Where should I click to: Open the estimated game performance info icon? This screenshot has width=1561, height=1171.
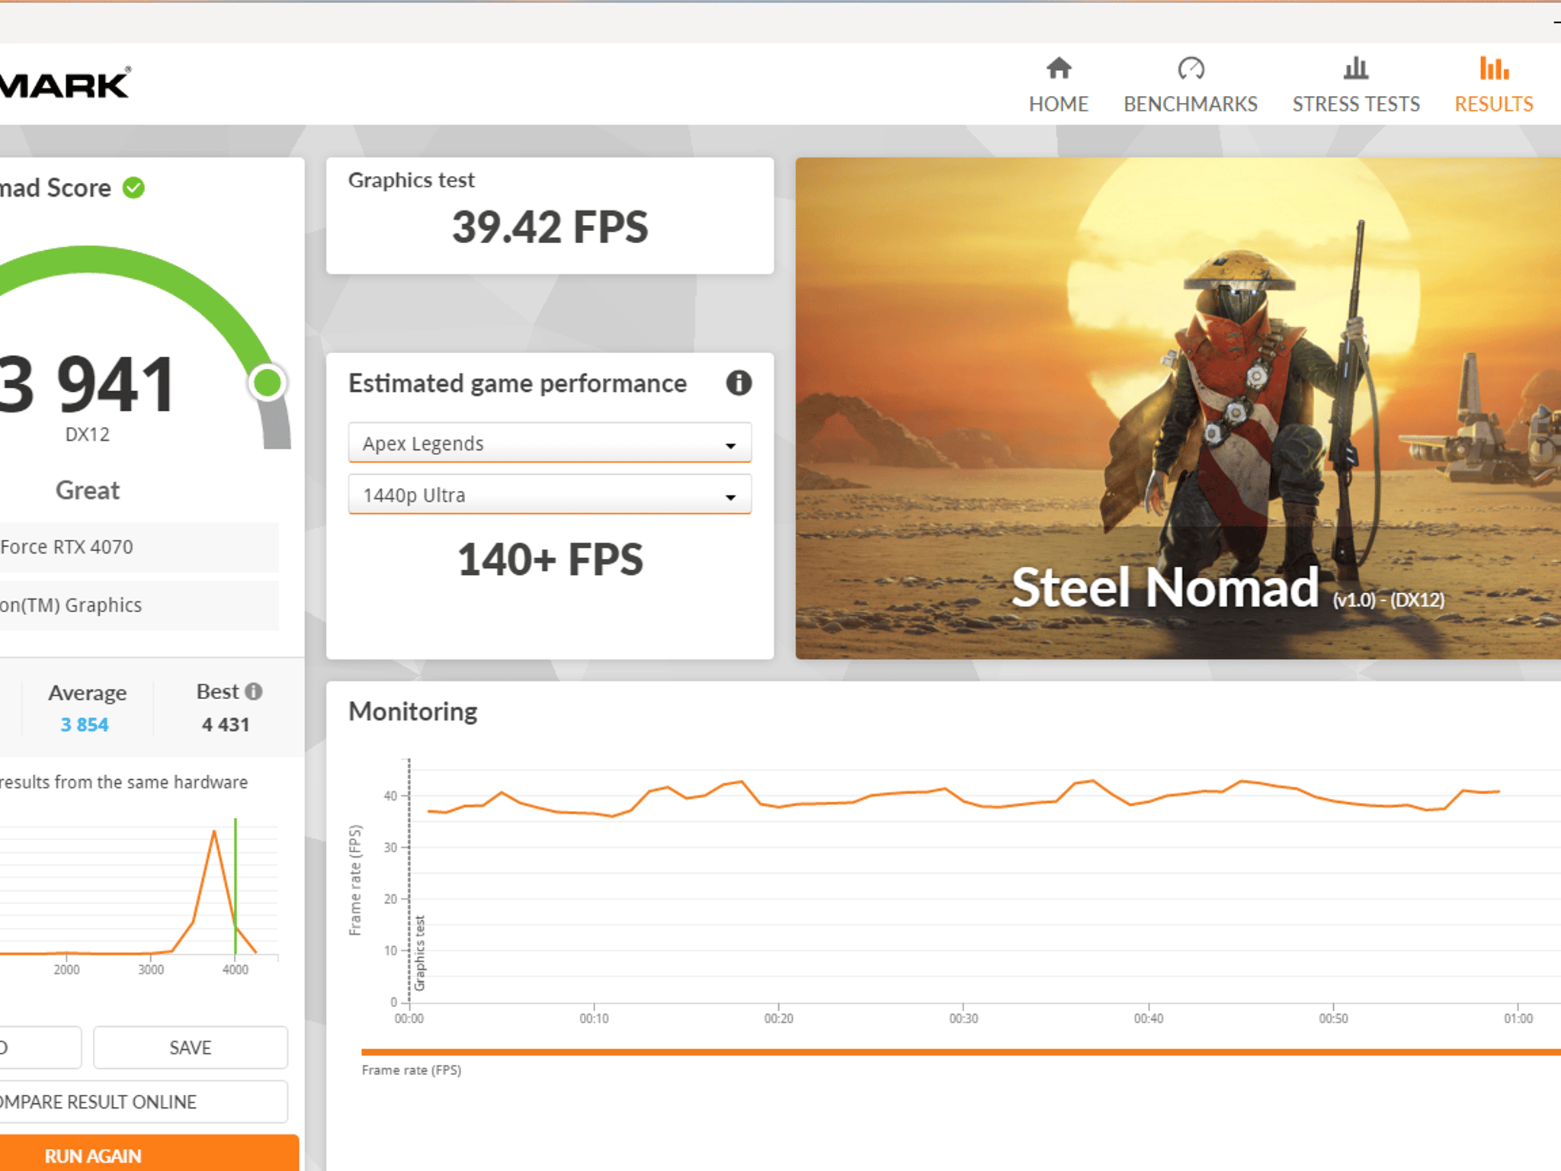pos(739,383)
